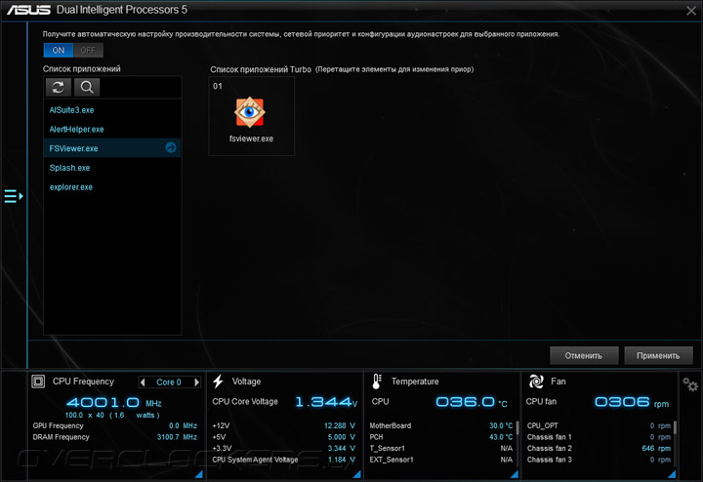Click the PCH temperature row
This screenshot has height=482, width=703.
point(441,437)
